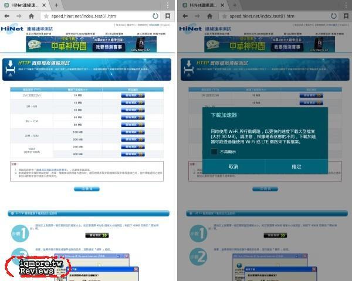Click the dimmed blue pill button below the dialog
Screen dimensions: 352x281
(x=265, y=189)
